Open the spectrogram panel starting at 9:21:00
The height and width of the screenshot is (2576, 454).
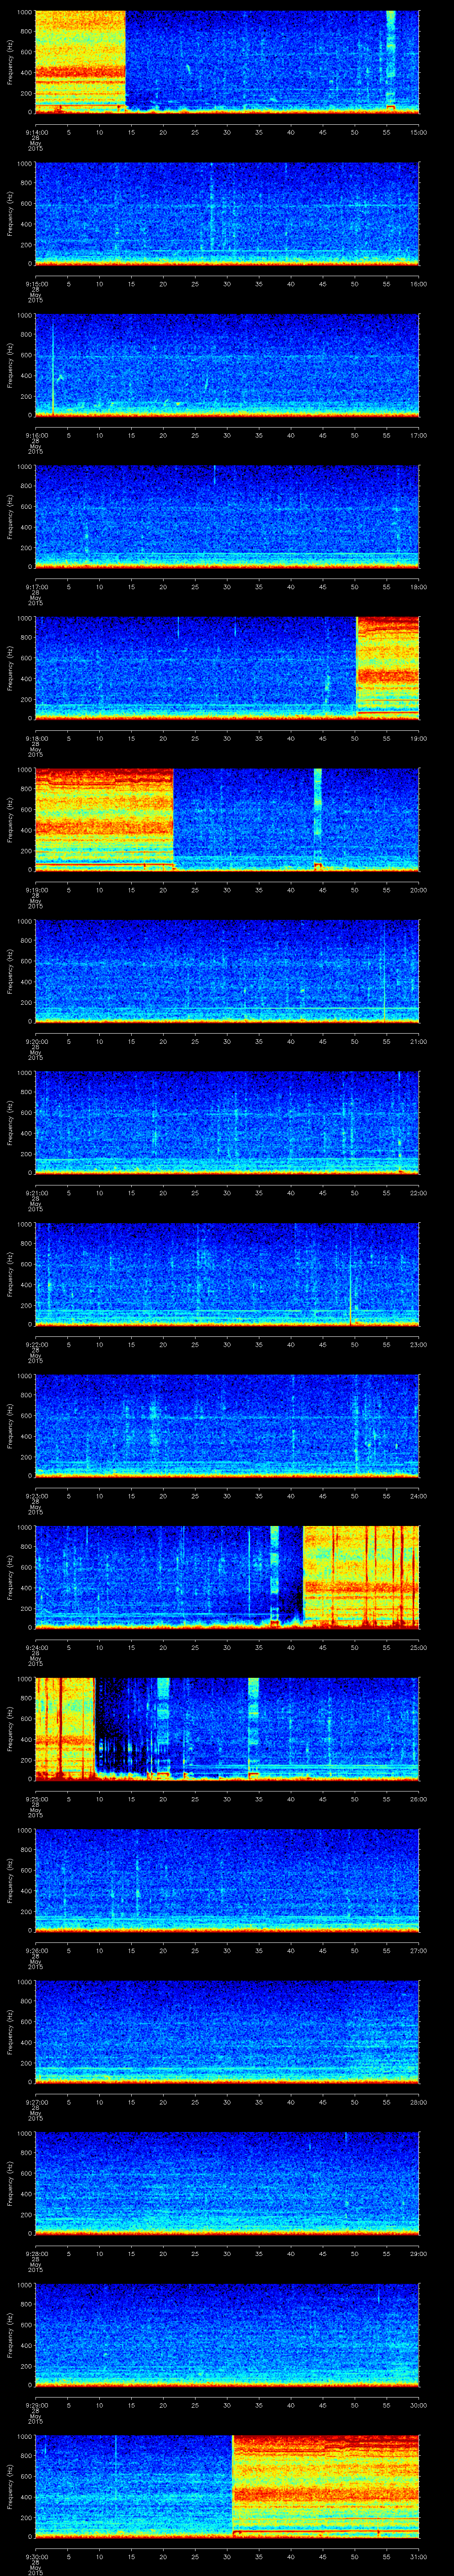pos(227,1122)
